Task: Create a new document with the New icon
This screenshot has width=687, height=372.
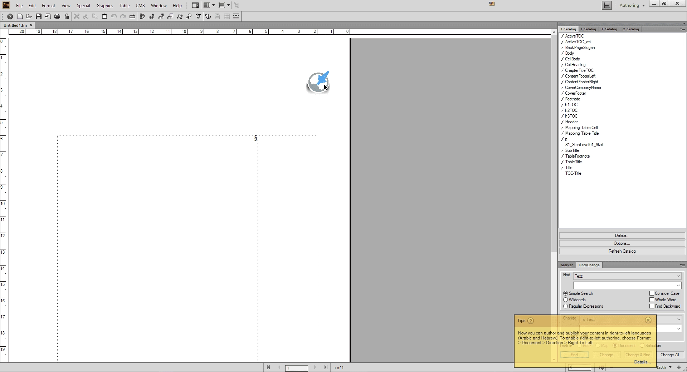Action: point(20,16)
